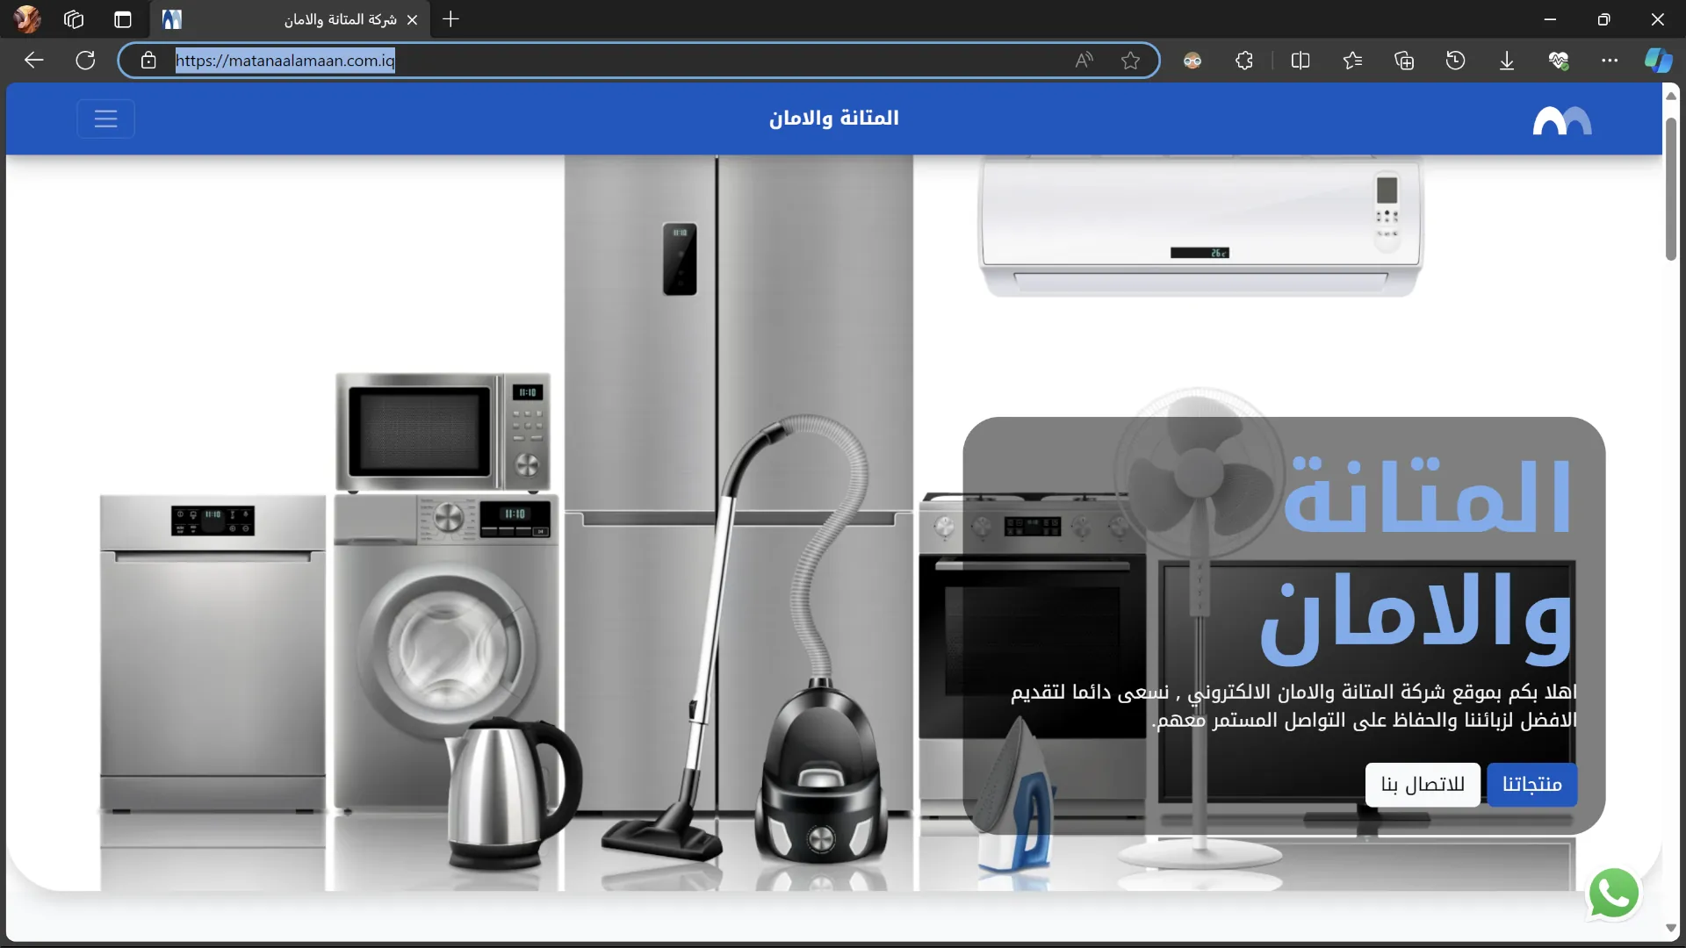Open a new browser tab

450,19
